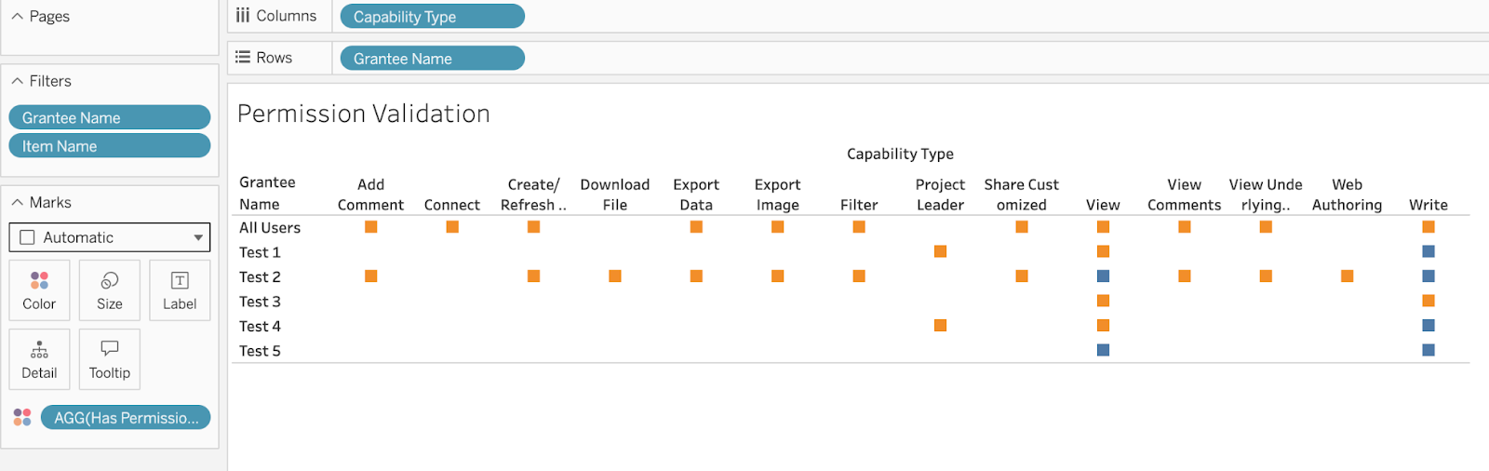Screen dimensions: 1489x471
Task: Click the Add Comment column header
Action: (x=370, y=195)
